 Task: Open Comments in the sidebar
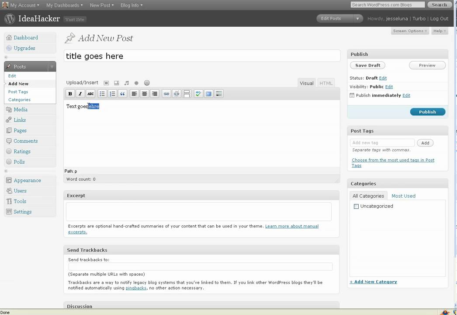(x=26, y=141)
